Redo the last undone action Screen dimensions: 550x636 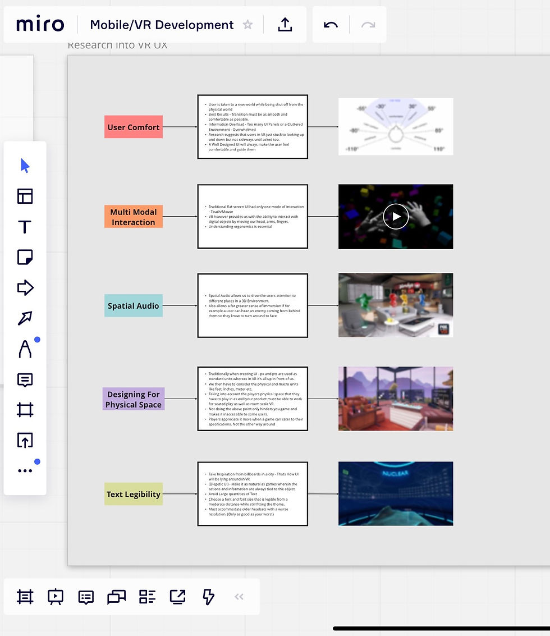point(368,25)
